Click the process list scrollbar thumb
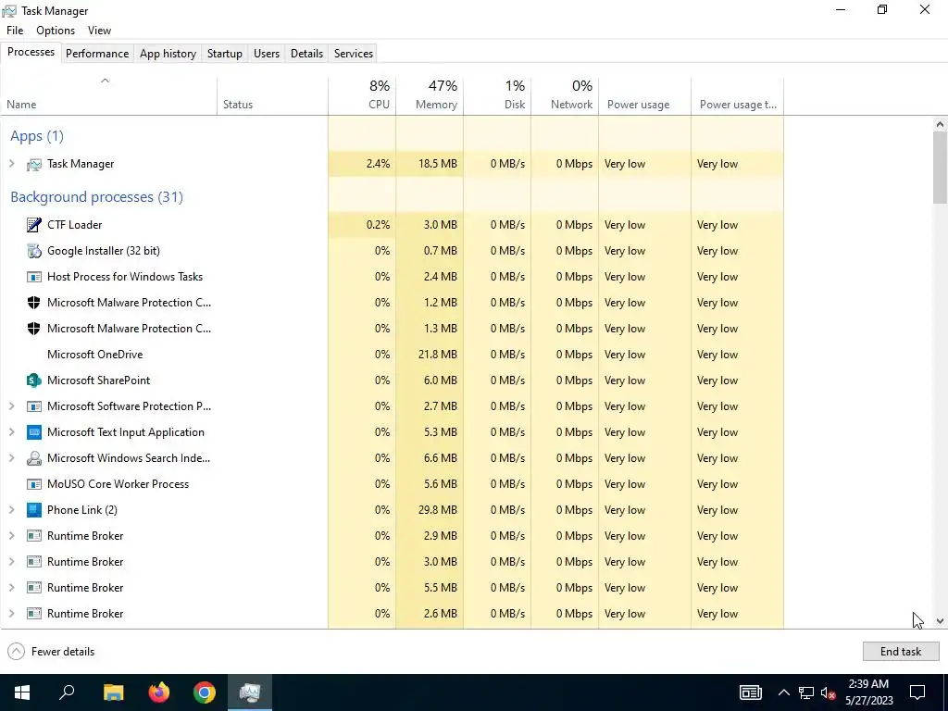Image resolution: width=948 pixels, height=711 pixels. 940,168
